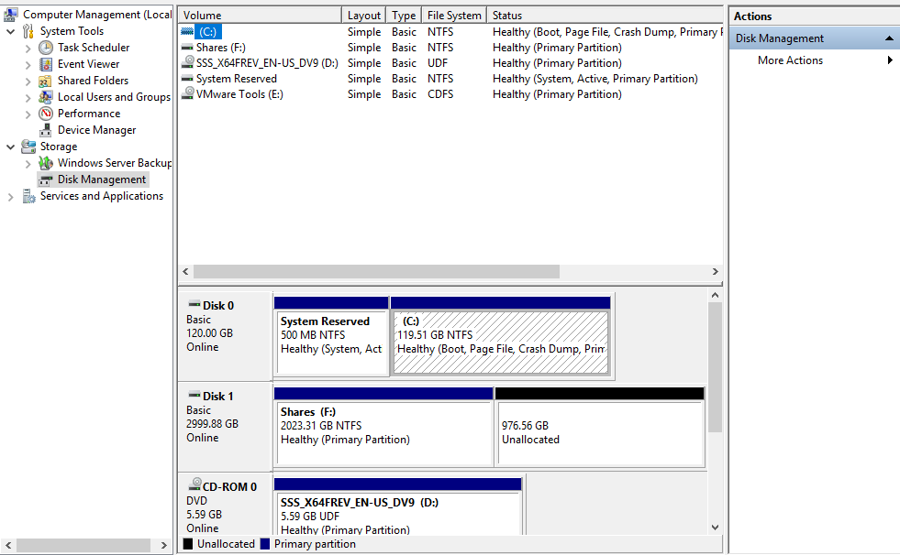Click the black Unallocated legend swatch

188,543
